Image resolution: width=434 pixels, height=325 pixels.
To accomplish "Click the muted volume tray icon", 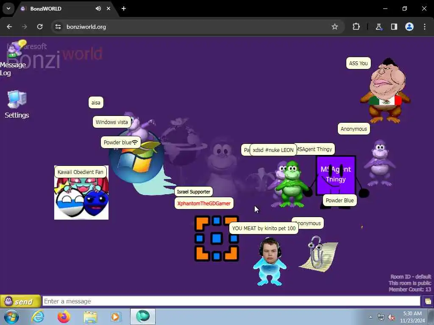I will point(391,317).
